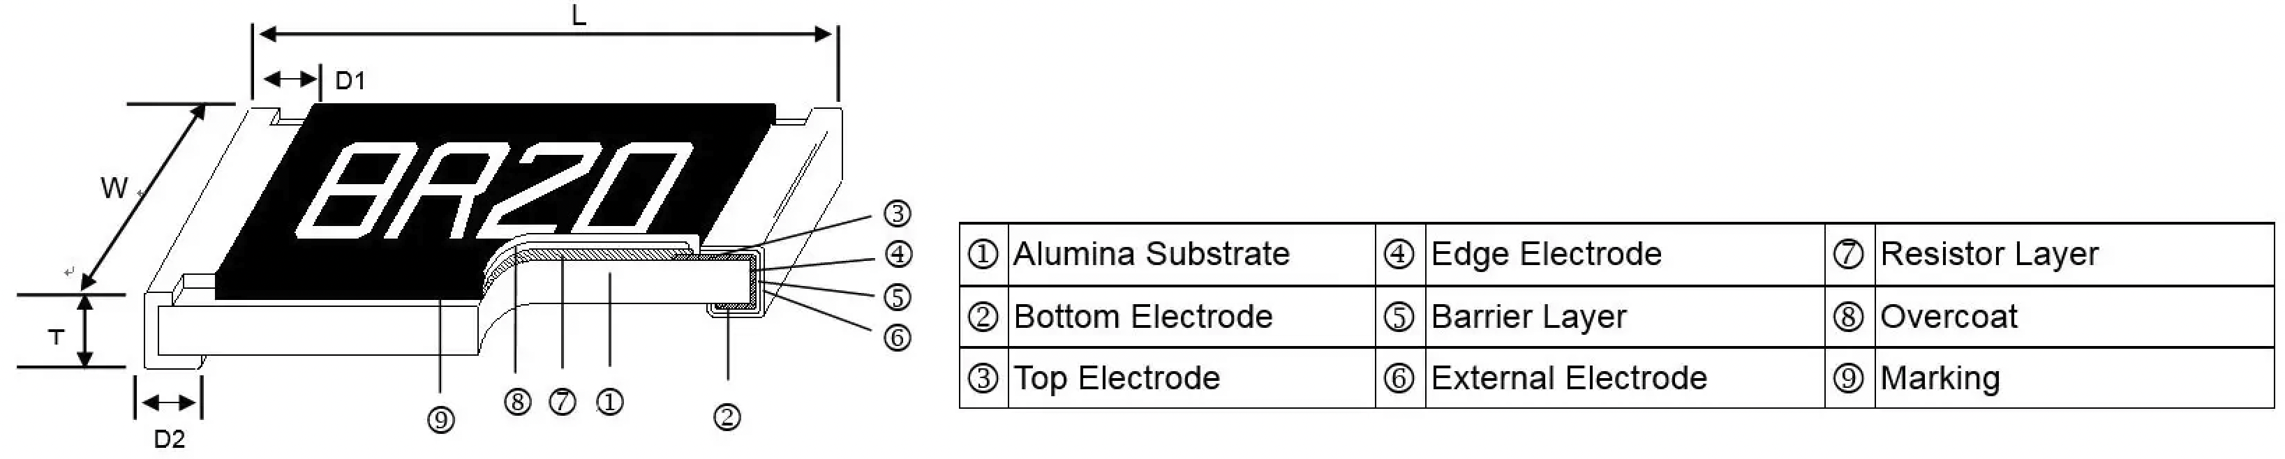The width and height of the screenshot is (2285, 459).
Task: Click the Edge Electrode table cell
Action: 1545,255
